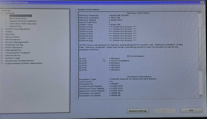Open Boot Sequence settings
Image resolution: width=207 pixels, height=119 pixels.
pyautogui.click(x=18, y=18)
